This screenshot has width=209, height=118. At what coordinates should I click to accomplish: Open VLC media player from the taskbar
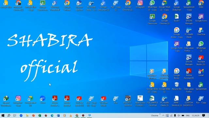pos(71,115)
